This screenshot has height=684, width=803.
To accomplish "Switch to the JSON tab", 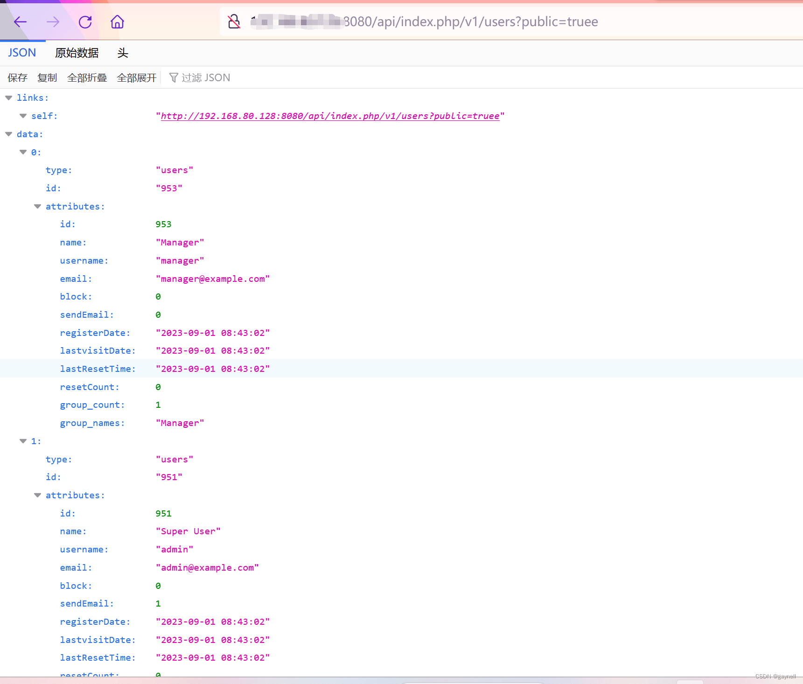I will [x=22, y=53].
